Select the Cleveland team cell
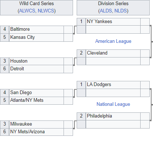Viewport: 153px width, 145px height. 113,53
